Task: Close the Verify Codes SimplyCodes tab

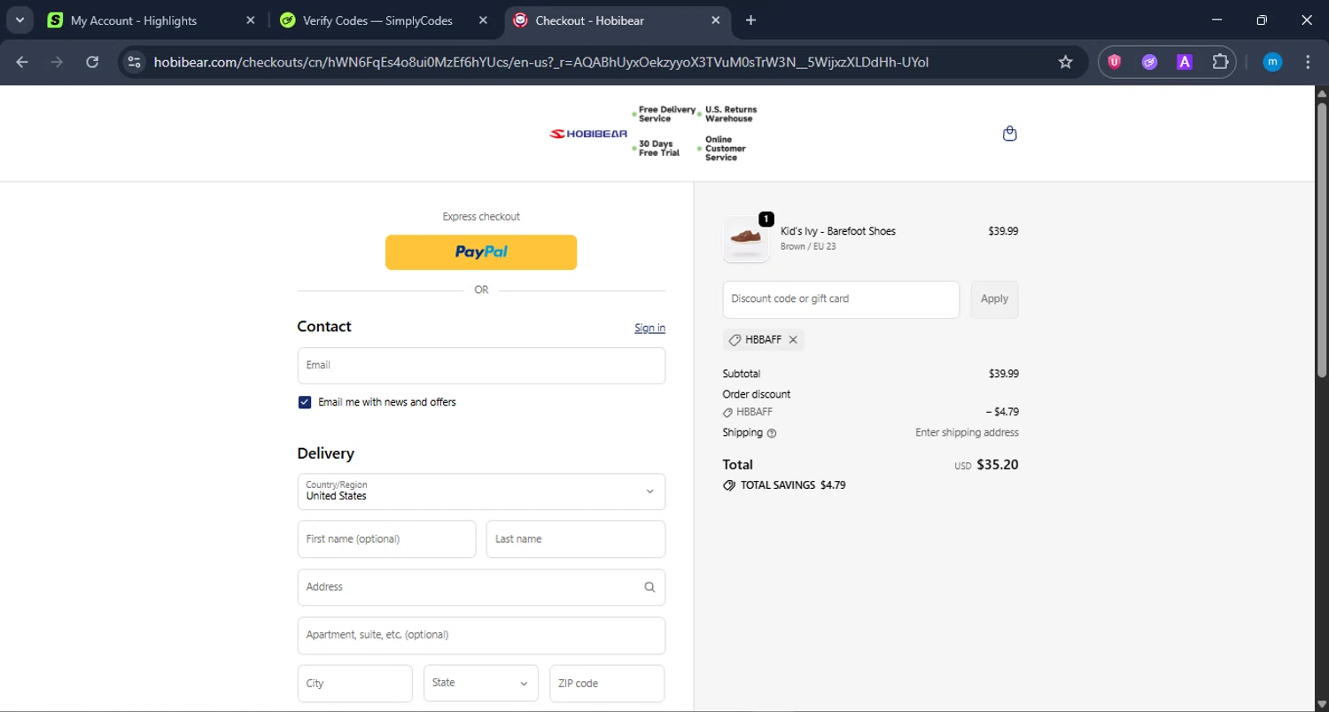Action: tap(483, 20)
